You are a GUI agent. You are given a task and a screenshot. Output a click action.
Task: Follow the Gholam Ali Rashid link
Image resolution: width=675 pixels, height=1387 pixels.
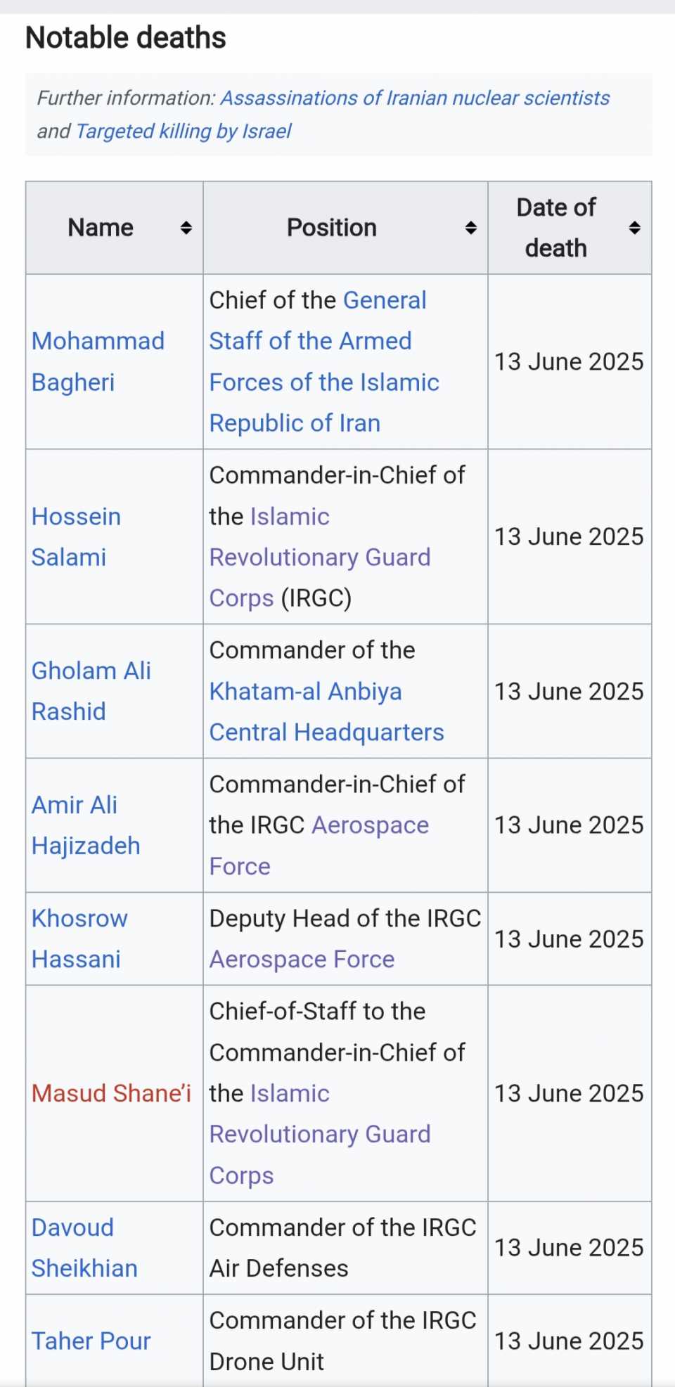tap(91, 691)
